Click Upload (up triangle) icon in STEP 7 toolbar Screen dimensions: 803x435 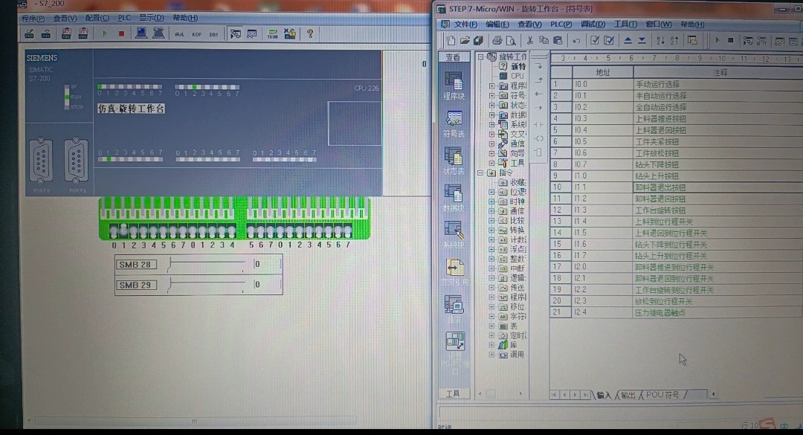click(628, 40)
